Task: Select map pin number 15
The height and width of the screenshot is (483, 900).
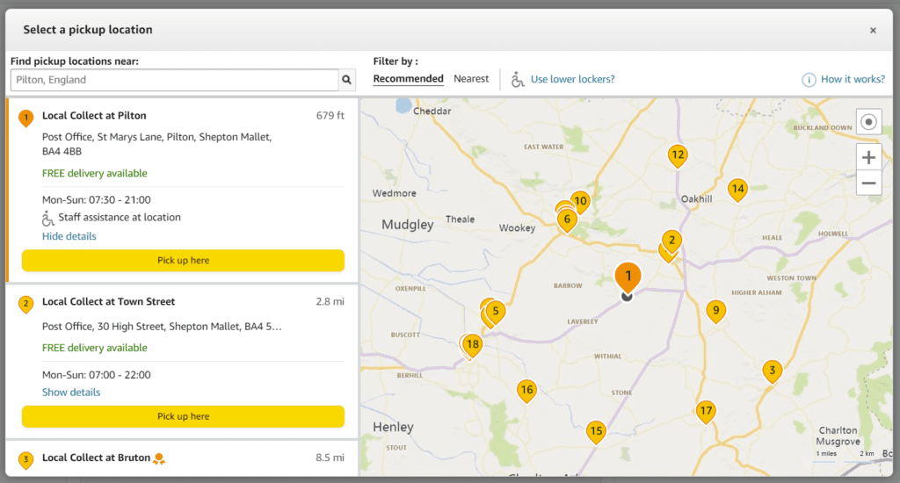Action: click(597, 432)
